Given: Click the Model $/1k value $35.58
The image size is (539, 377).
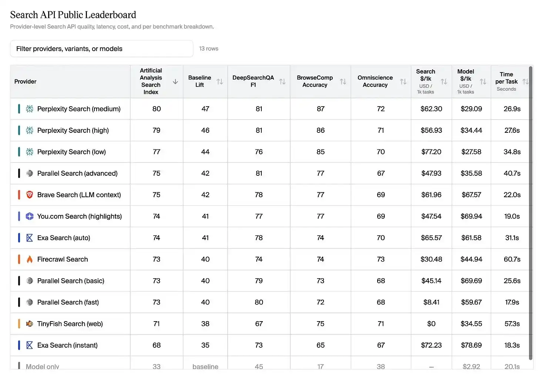Looking at the screenshot, I should pos(471,173).
